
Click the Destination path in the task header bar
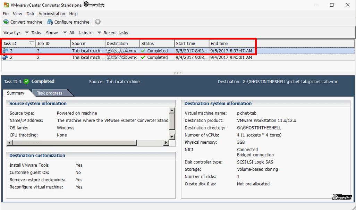click(x=290, y=82)
